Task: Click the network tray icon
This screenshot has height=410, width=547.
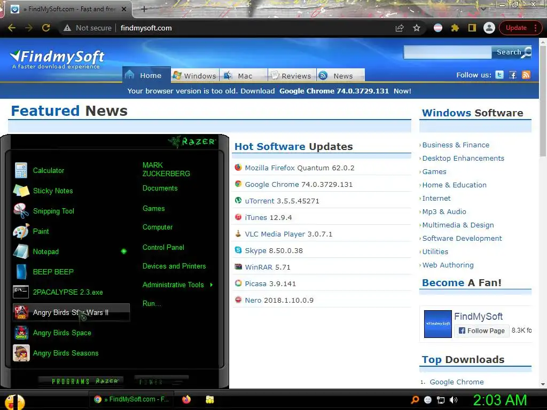Action: tap(441, 400)
